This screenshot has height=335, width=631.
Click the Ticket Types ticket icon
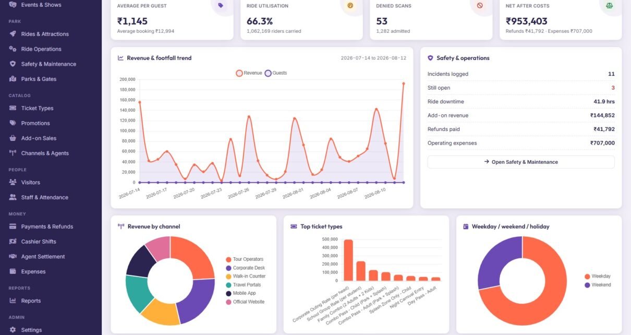pos(13,108)
